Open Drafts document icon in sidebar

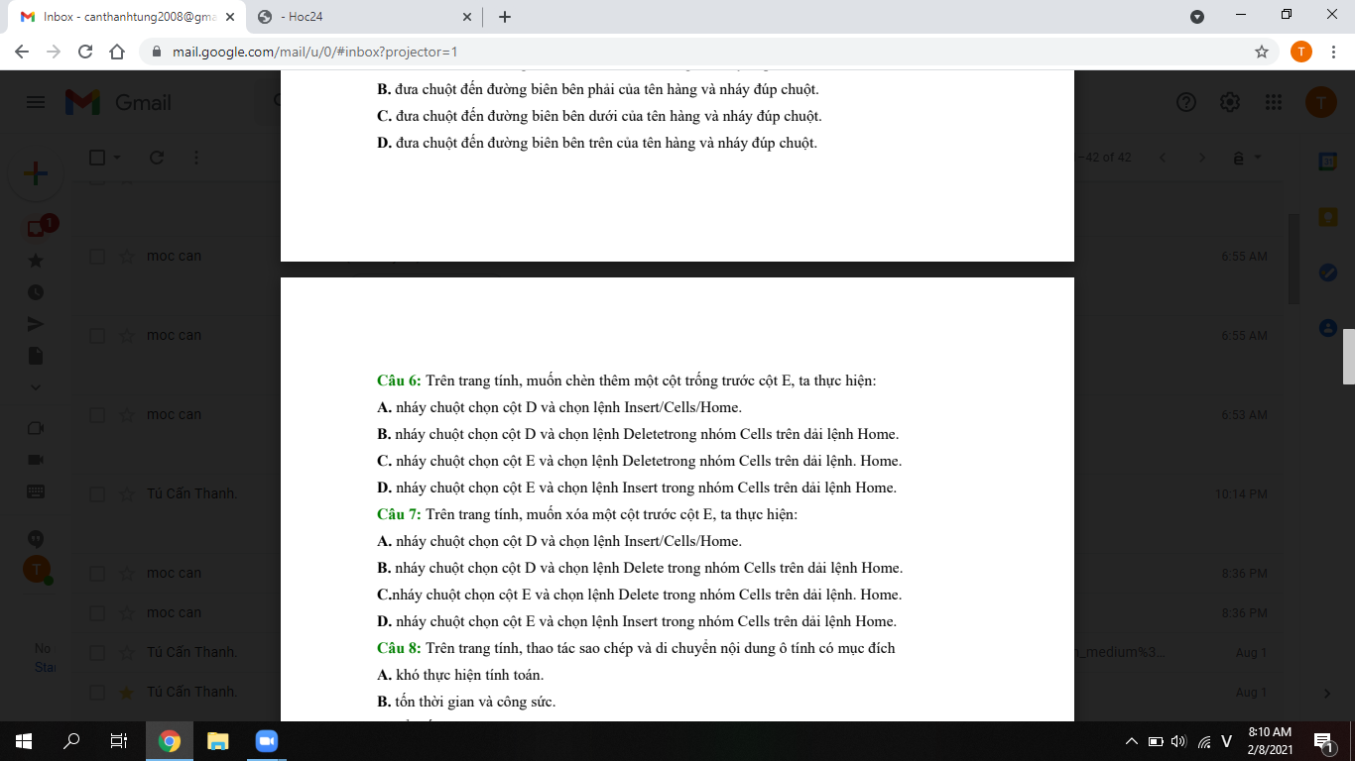pyautogui.click(x=36, y=355)
